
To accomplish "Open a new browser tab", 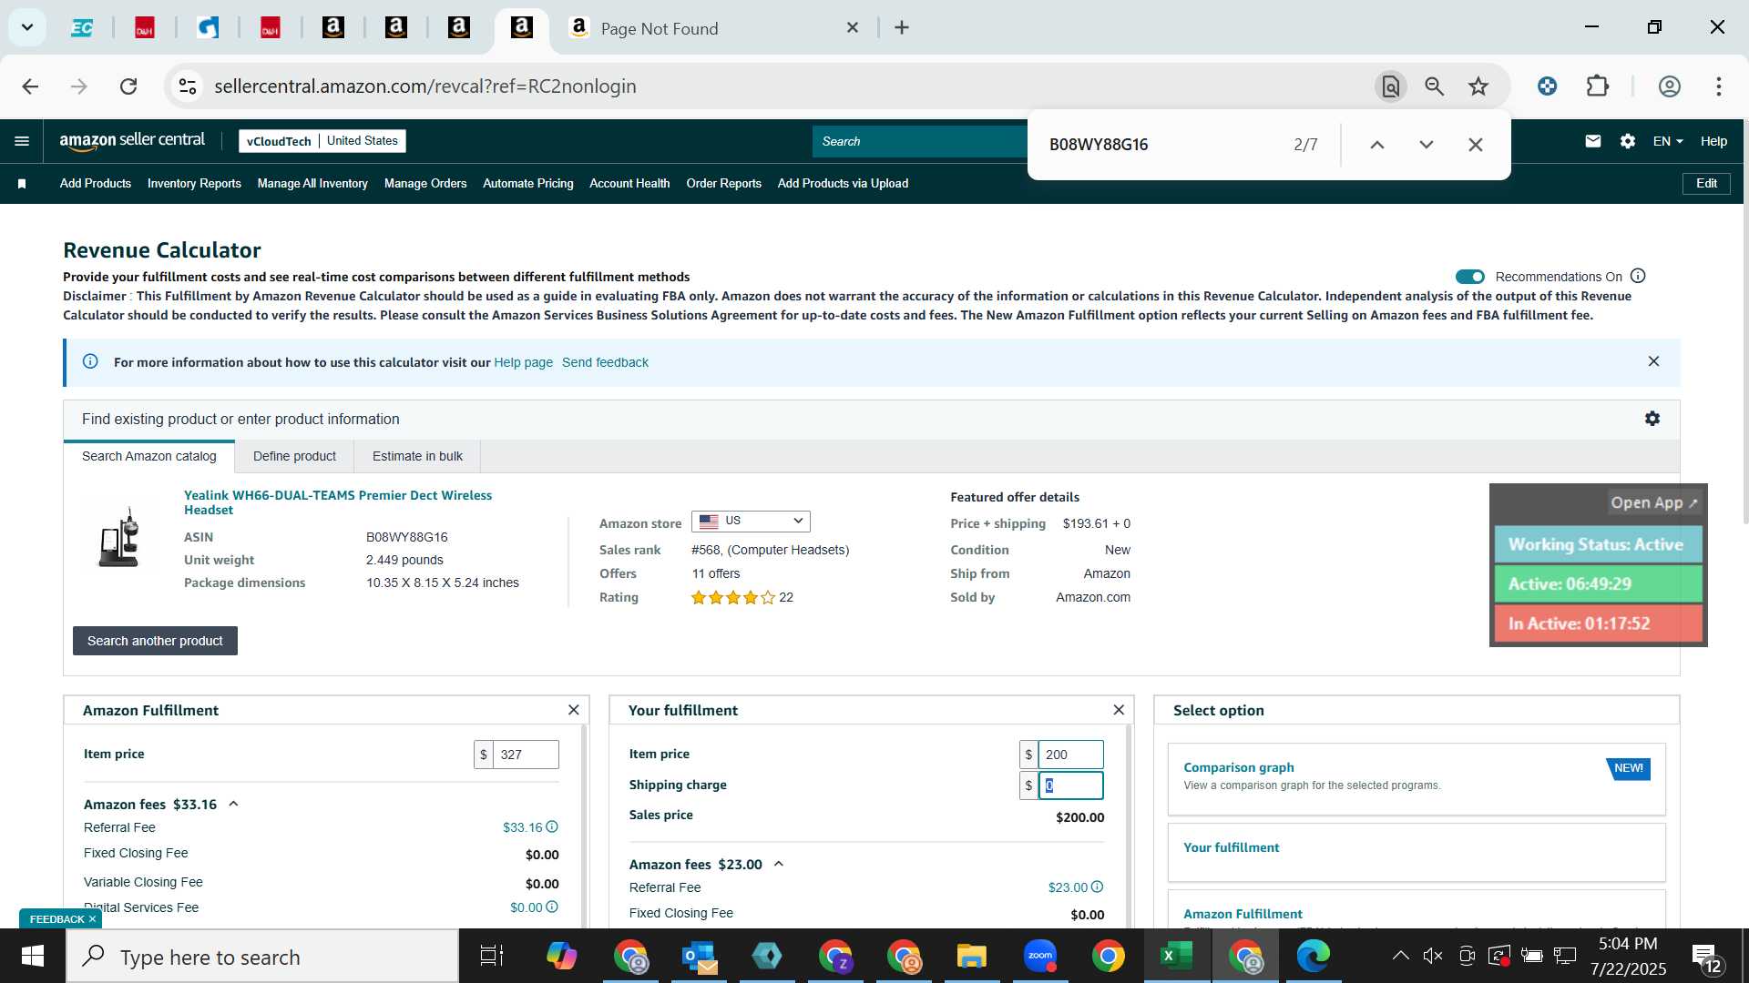I will tap(902, 28).
